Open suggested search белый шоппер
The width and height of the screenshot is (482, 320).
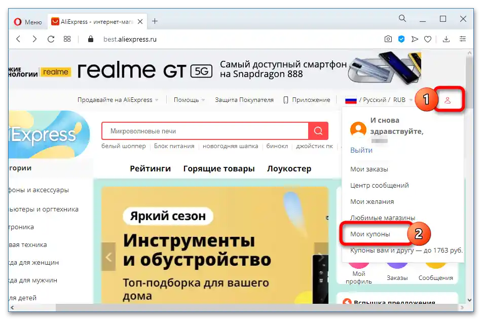[124, 146]
